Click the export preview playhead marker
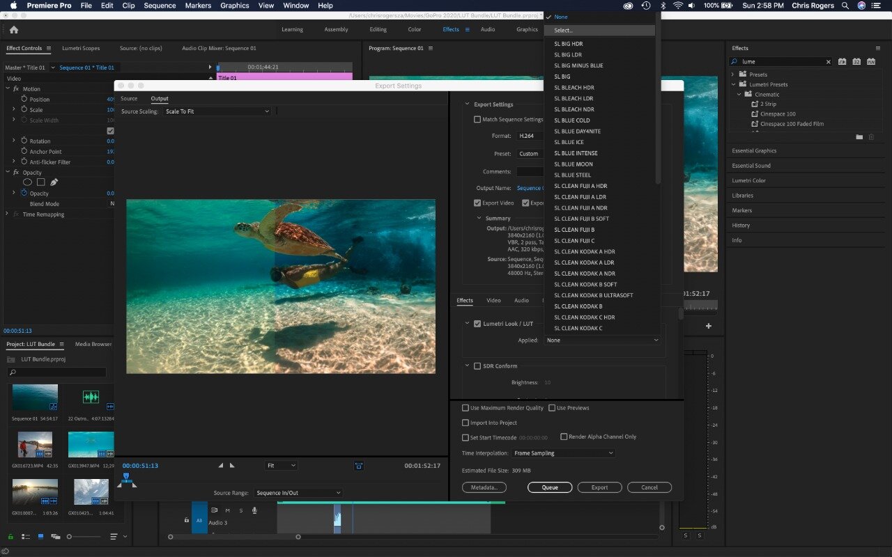Viewport: 892px width, 557px height. 126,477
